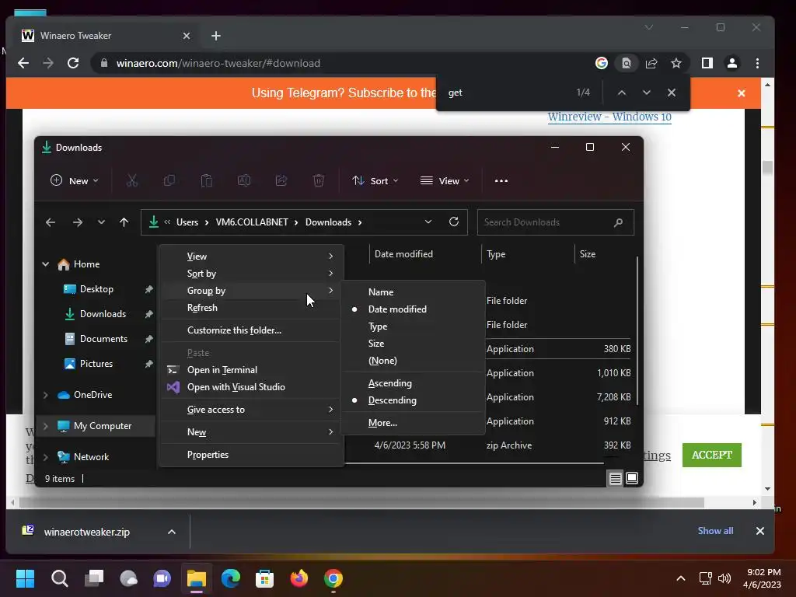
Task: Open Properties from context menu
Action: (251, 455)
